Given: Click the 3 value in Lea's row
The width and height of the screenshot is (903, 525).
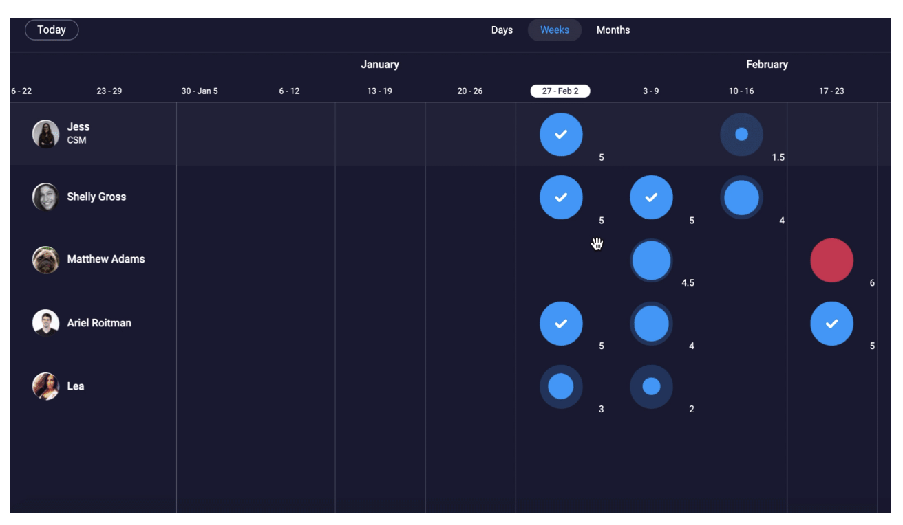Looking at the screenshot, I should 601,410.
